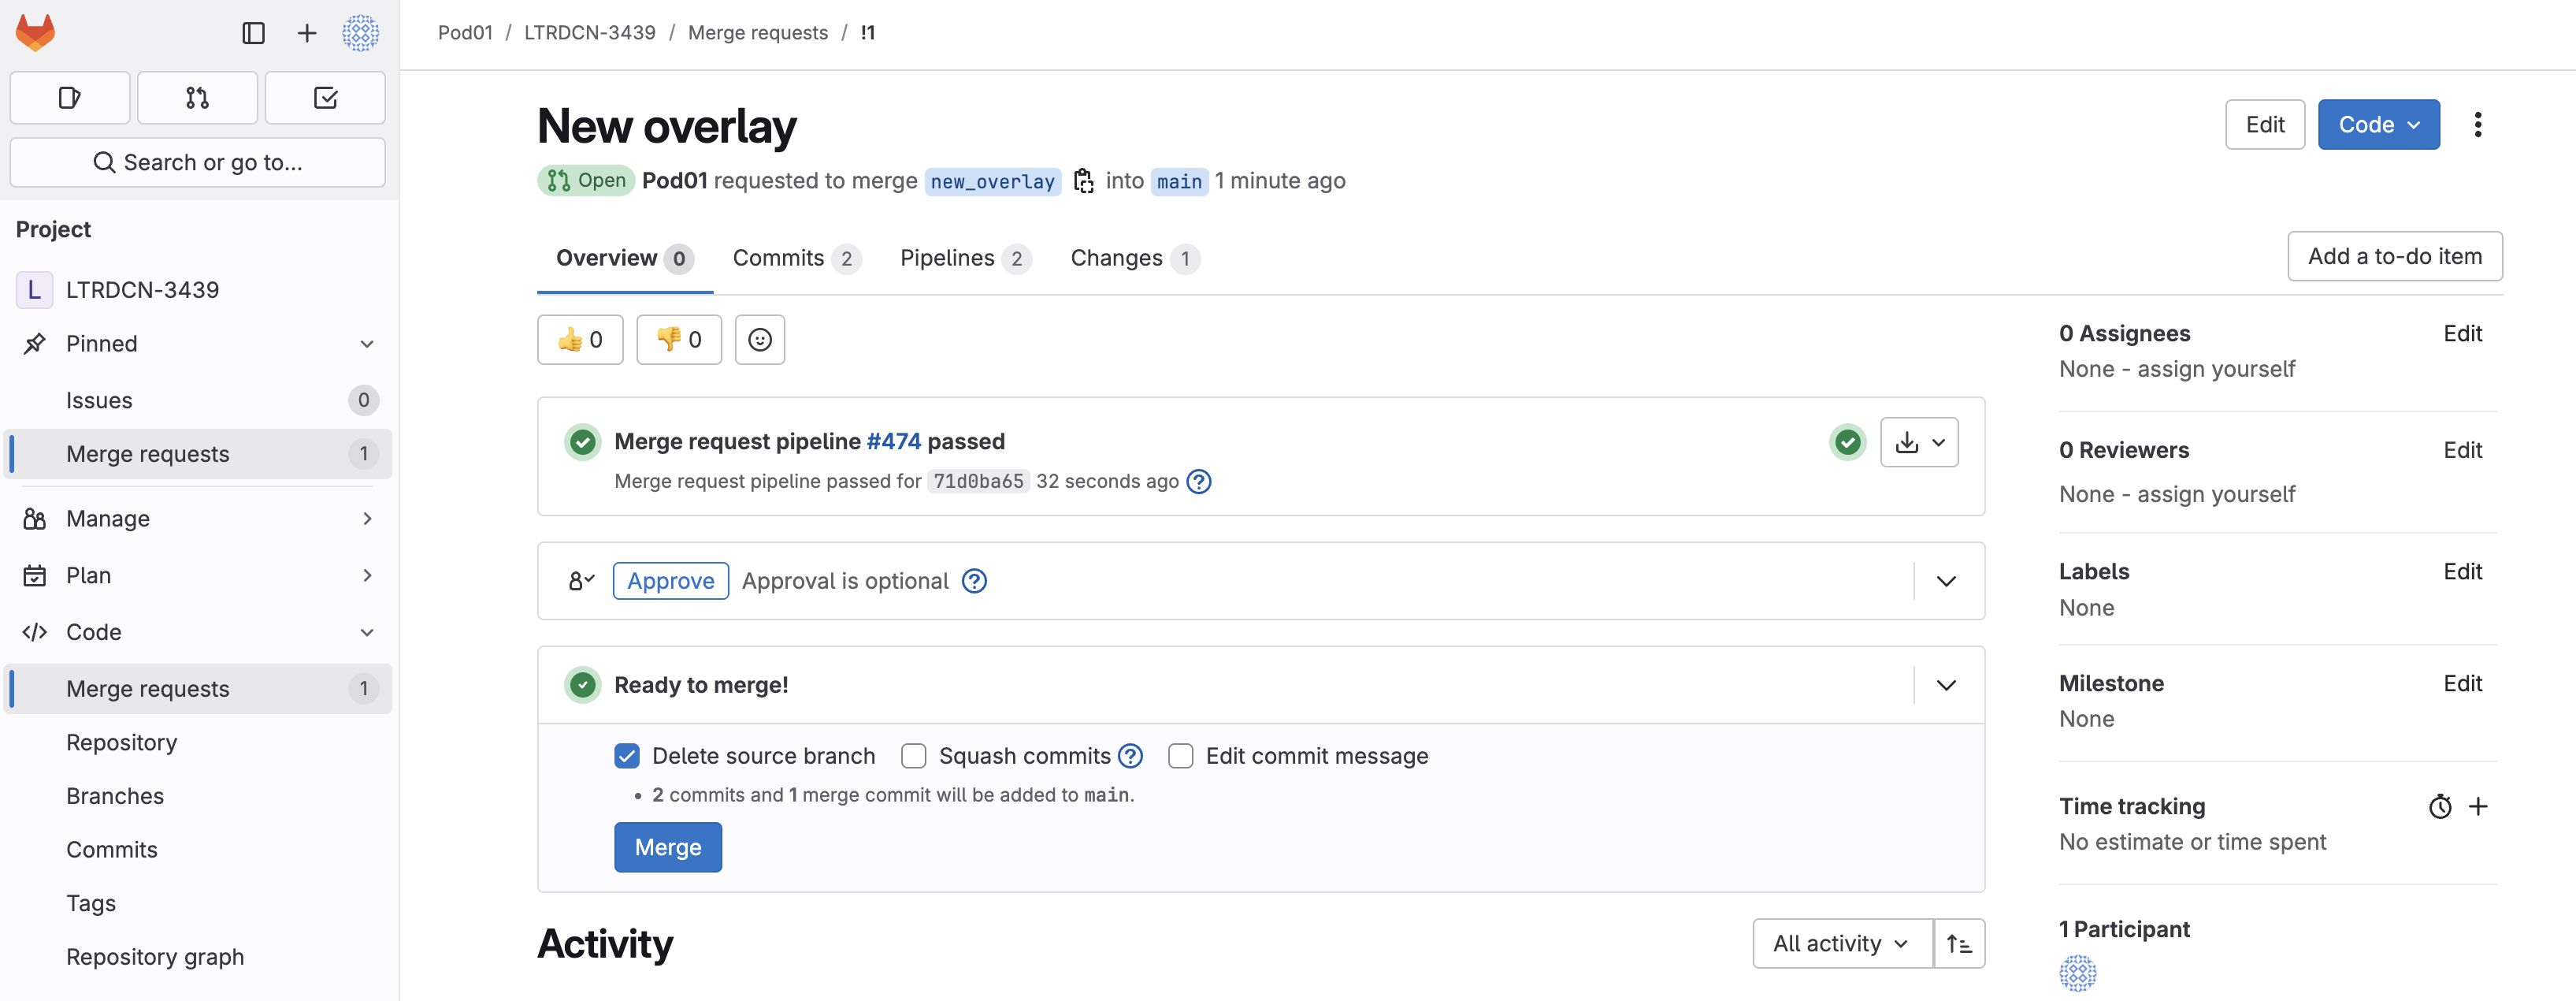
Task: Expand the approval details chevron
Action: click(1945, 582)
